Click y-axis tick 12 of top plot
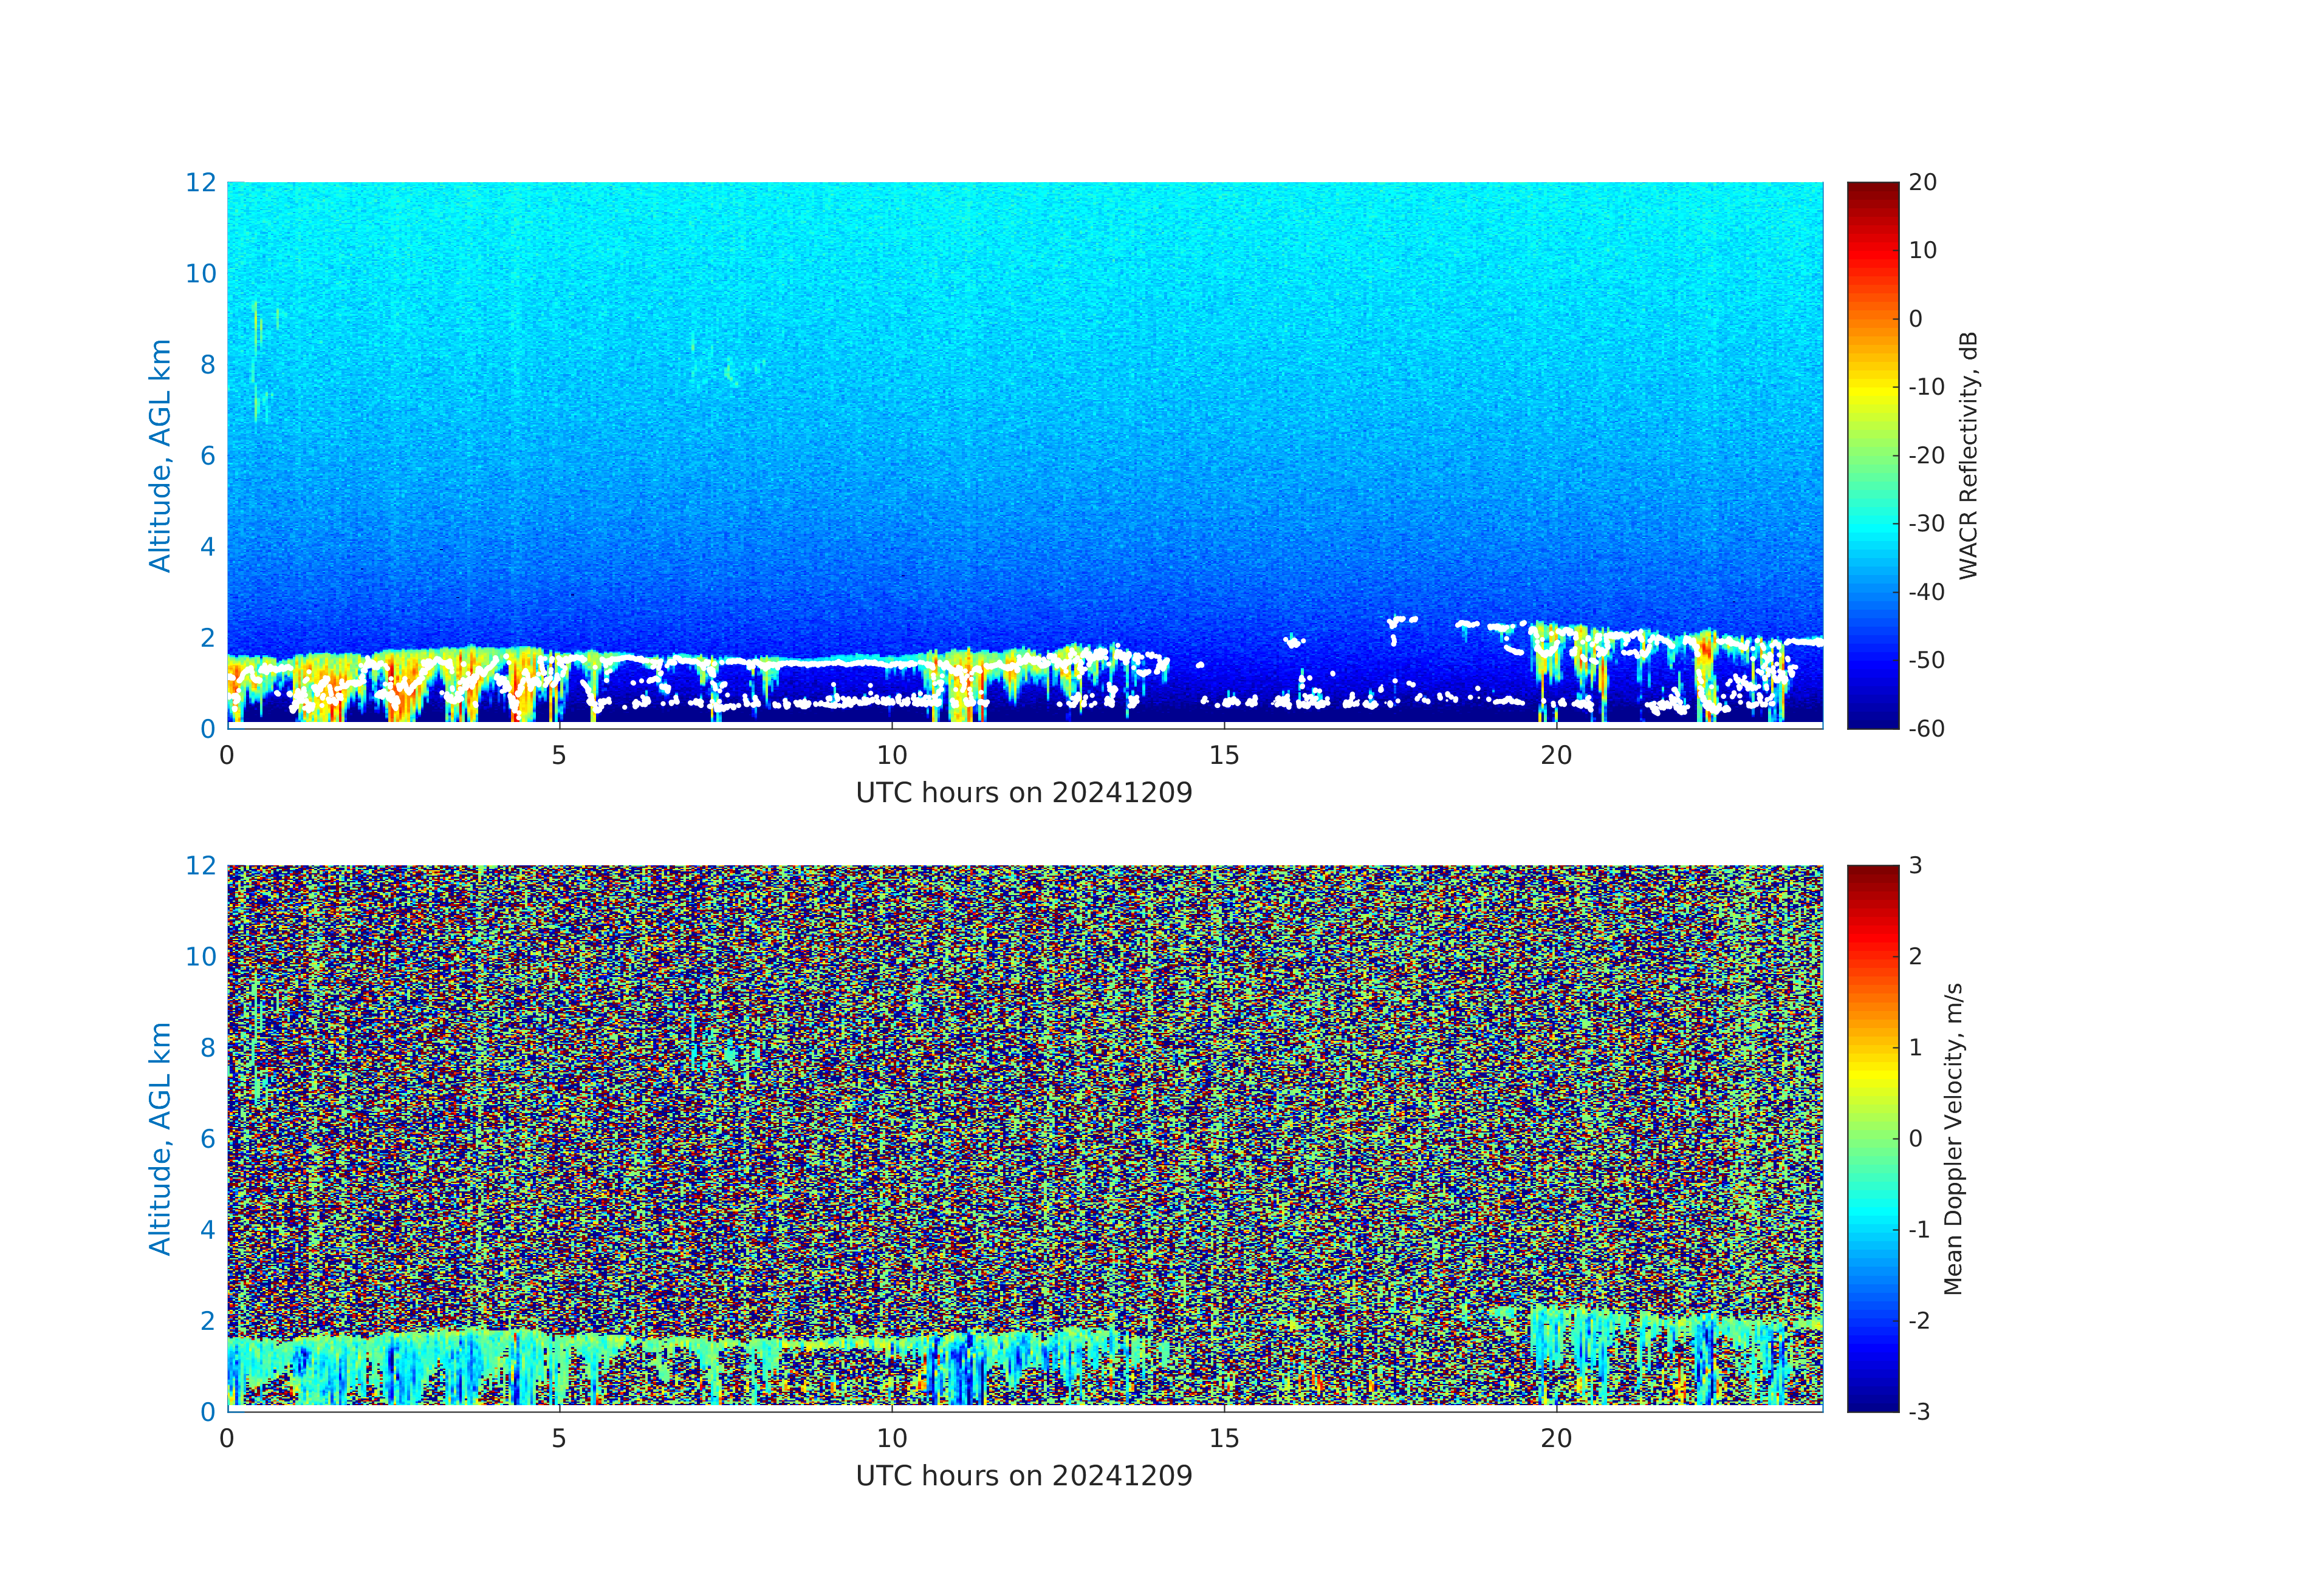The image size is (2324, 1594). coord(201,183)
